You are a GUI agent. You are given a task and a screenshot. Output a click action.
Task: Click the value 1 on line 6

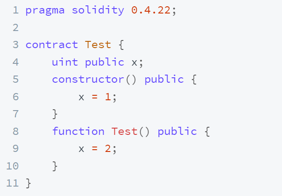108,97
